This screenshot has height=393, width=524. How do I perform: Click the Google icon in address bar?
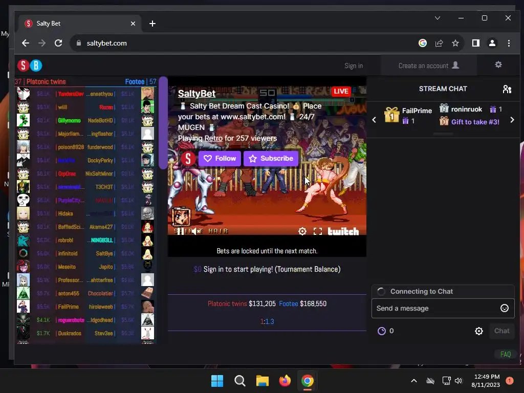(422, 43)
